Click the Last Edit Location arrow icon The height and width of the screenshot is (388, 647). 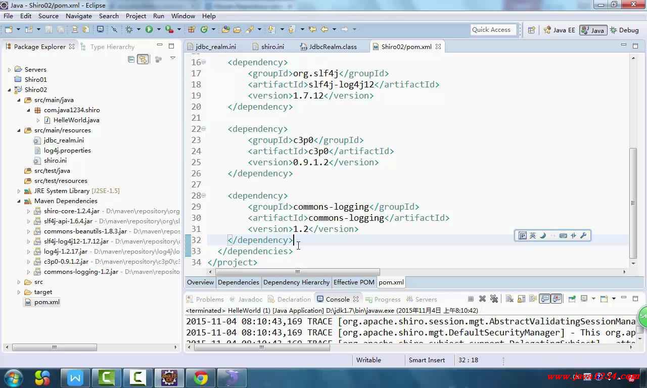[x=312, y=30]
